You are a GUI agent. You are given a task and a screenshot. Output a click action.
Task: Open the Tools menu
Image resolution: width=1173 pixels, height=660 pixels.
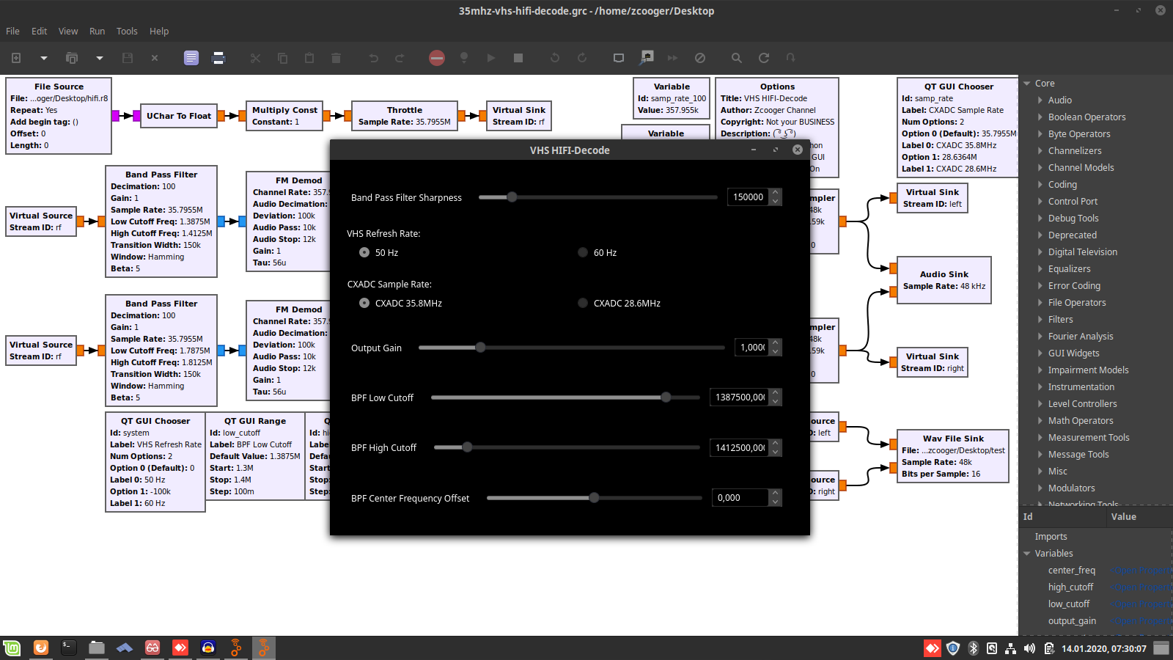(127, 32)
